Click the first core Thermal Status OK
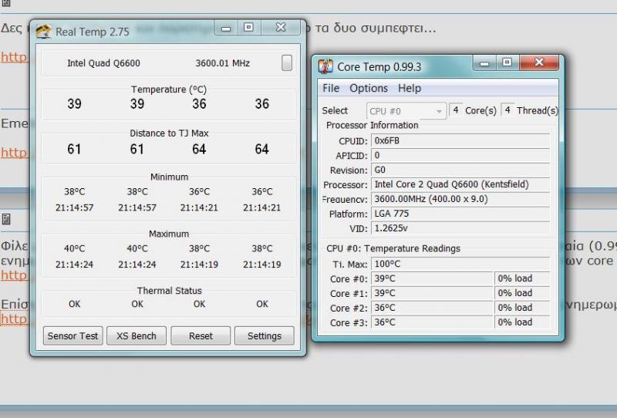 point(74,304)
